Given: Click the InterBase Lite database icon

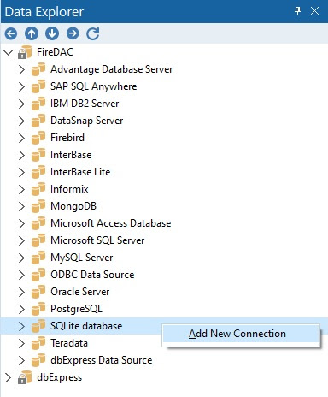Looking at the screenshot, I should pyautogui.click(x=38, y=172).
